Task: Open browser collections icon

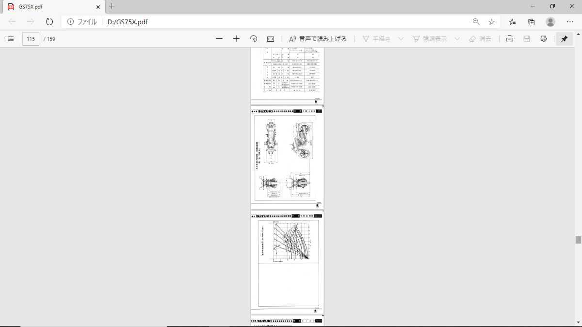Action: [532, 22]
